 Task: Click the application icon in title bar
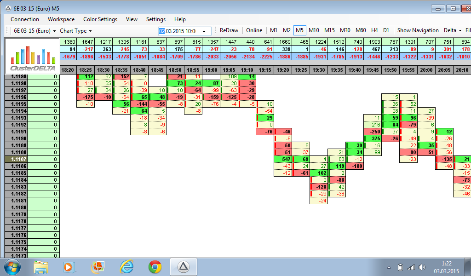(8, 8)
